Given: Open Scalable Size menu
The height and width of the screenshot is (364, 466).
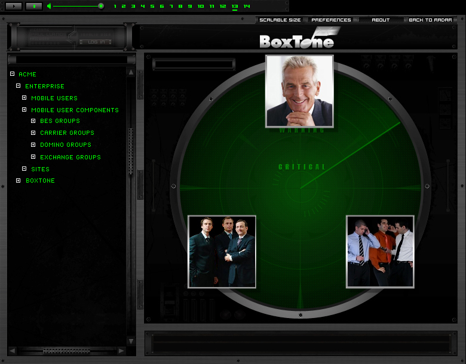Looking at the screenshot, I should [x=280, y=20].
